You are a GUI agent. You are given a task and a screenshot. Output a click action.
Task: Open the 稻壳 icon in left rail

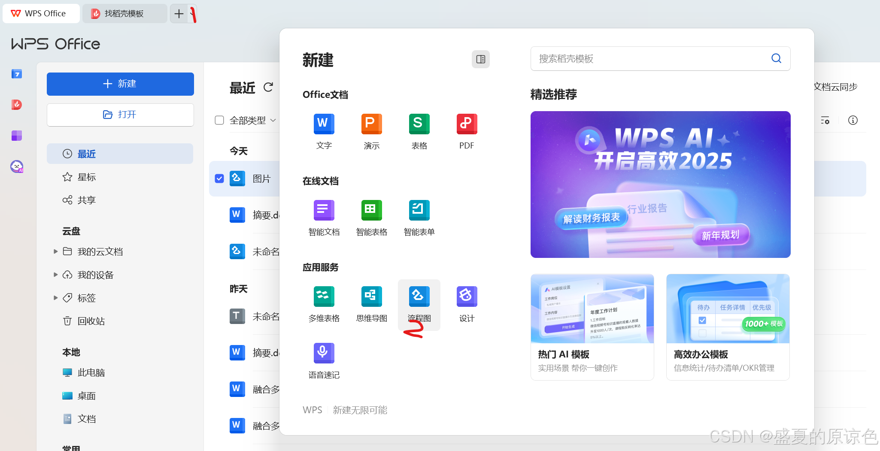(x=16, y=104)
